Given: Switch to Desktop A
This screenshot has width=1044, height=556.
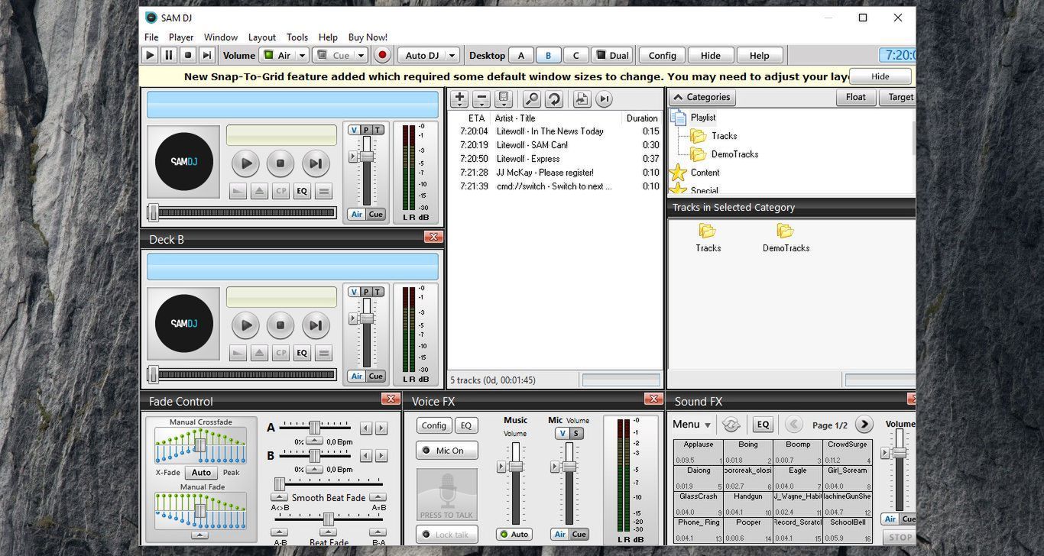Looking at the screenshot, I should [521, 56].
